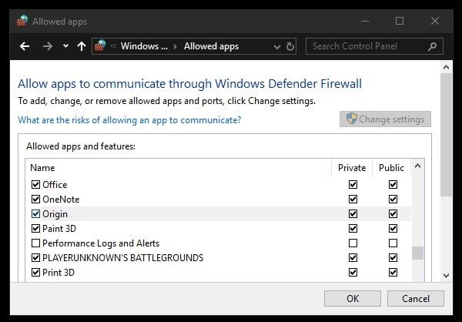Screen dimensions: 462x322
Task: Check Performance Logs and Alerts Public box
Action: point(393,243)
